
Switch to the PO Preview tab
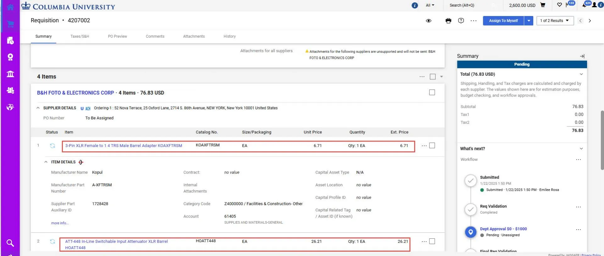(117, 36)
